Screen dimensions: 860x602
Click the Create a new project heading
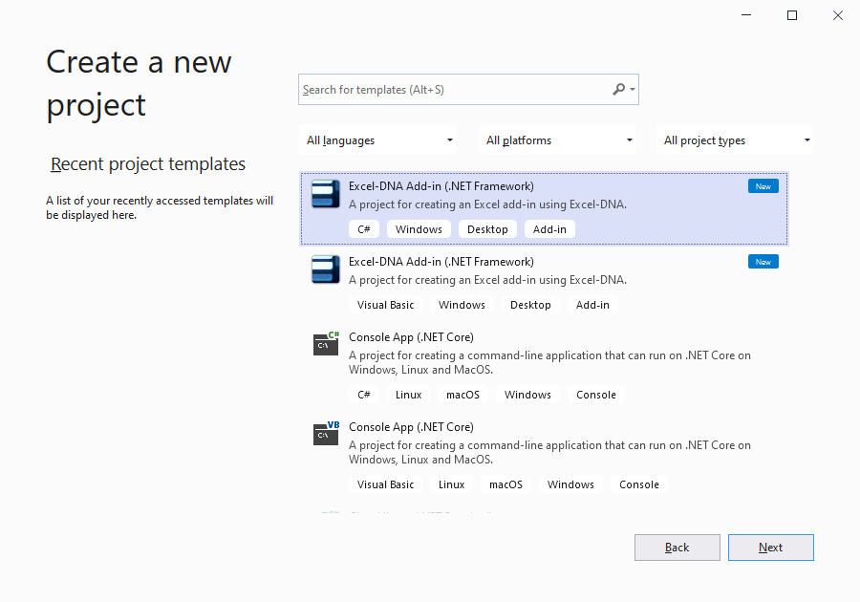coord(139,83)
